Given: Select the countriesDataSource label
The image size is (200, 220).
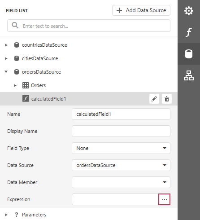Looking at the screenshot, I should [44, 45].
